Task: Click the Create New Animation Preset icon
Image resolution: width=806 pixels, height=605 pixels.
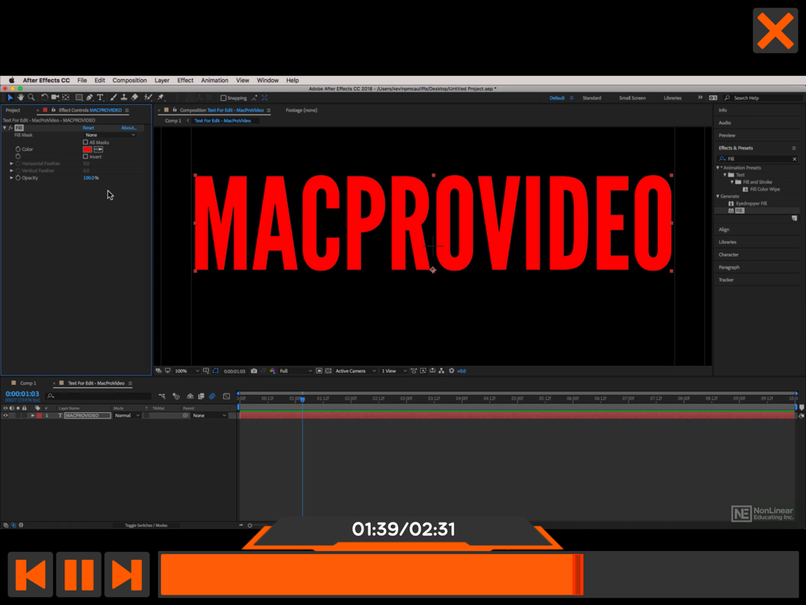Action: 794,218
